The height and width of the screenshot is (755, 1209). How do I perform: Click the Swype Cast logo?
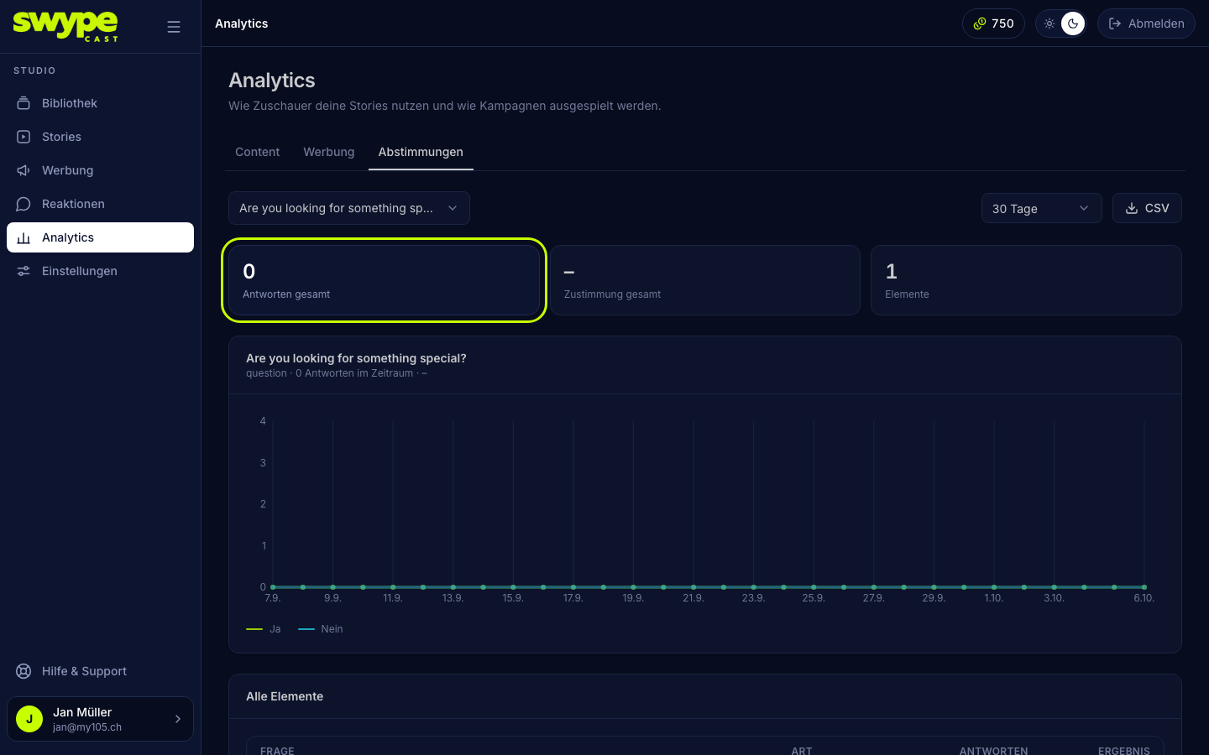click(x=65, y=26)
